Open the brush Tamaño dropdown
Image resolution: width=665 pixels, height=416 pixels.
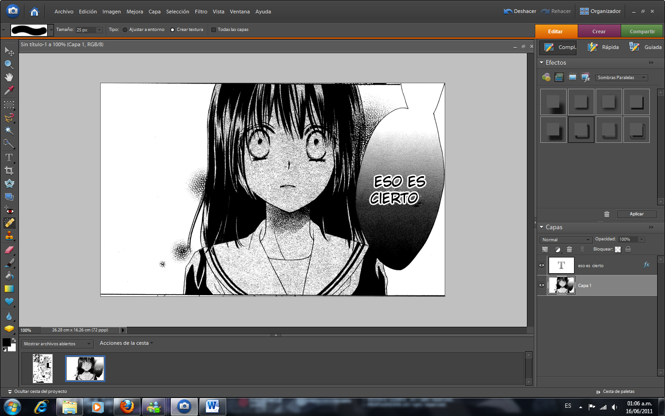[x=98, y=30]
